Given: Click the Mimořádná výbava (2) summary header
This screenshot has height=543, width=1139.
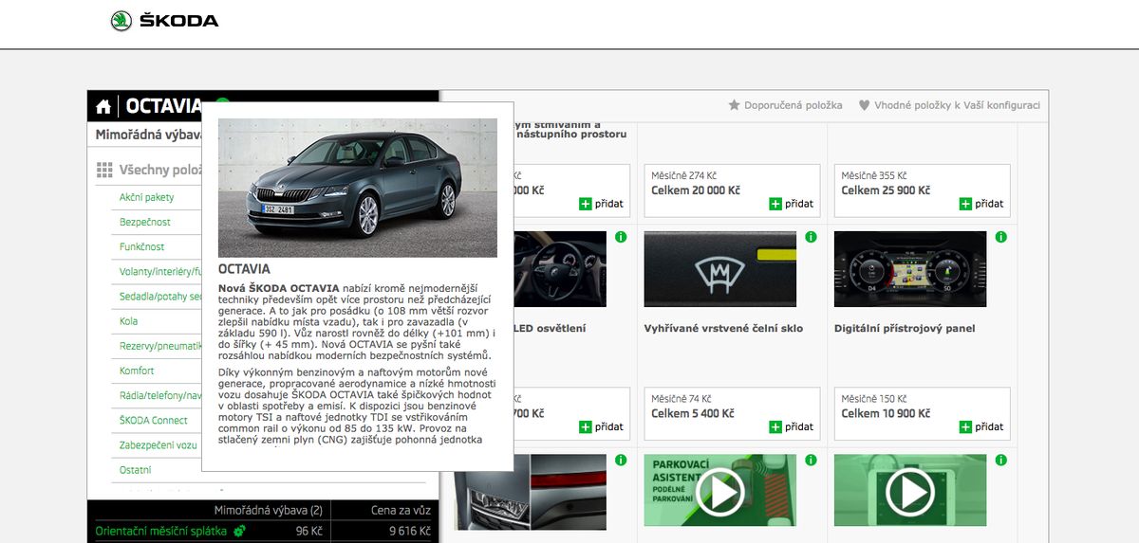Looking at the screenshot, I should pos(269,510).
